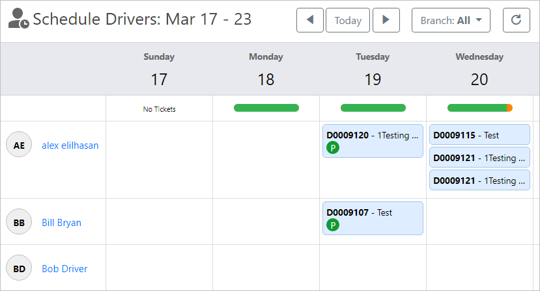This screenshot has width=540, height=291.
Task: Open Bill Bryan driver link
Action: pyautogui.click(x=61, y=223)
